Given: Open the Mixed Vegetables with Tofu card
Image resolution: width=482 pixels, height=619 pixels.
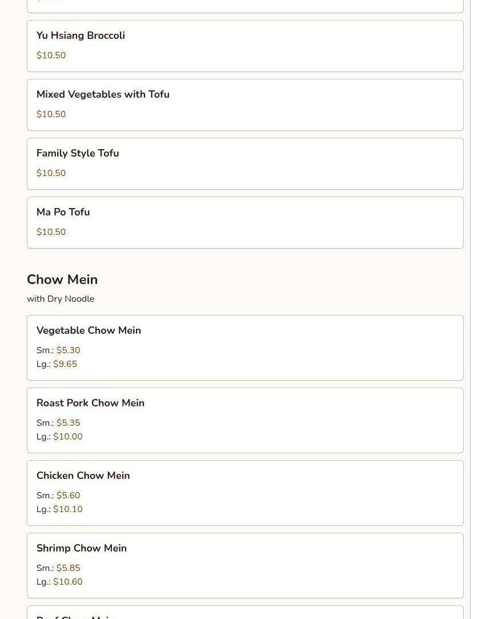Looking at the screenshot, I should click(245, 105).
